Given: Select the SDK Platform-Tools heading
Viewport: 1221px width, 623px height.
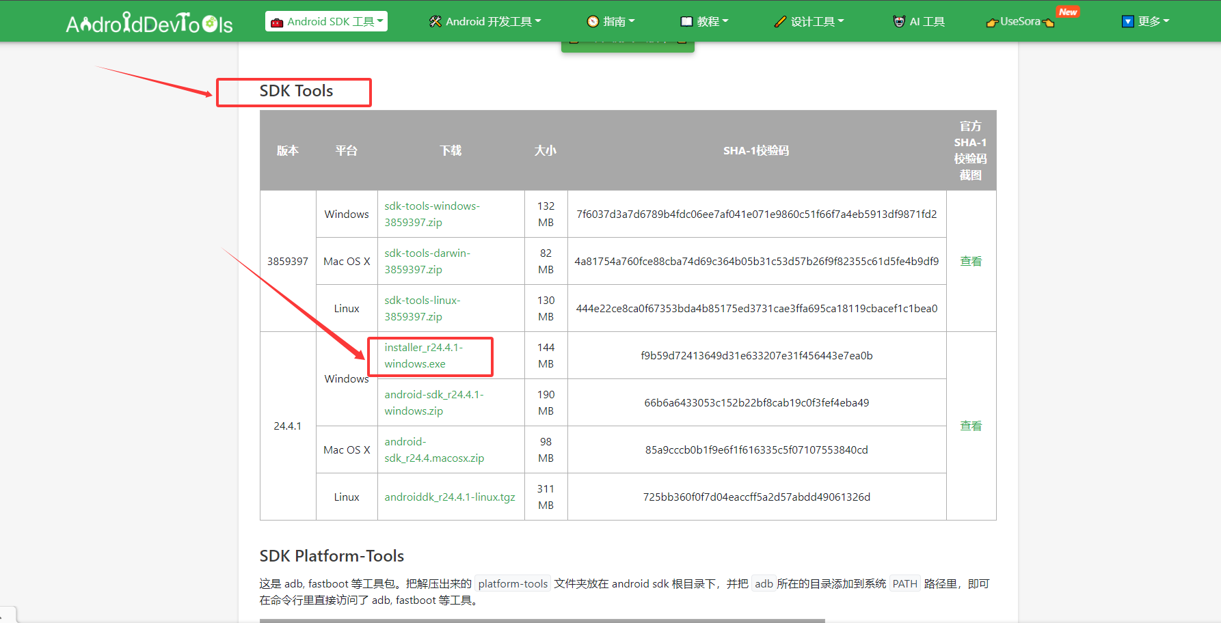Looking at the screenshot, I should [x=332, y=556].
